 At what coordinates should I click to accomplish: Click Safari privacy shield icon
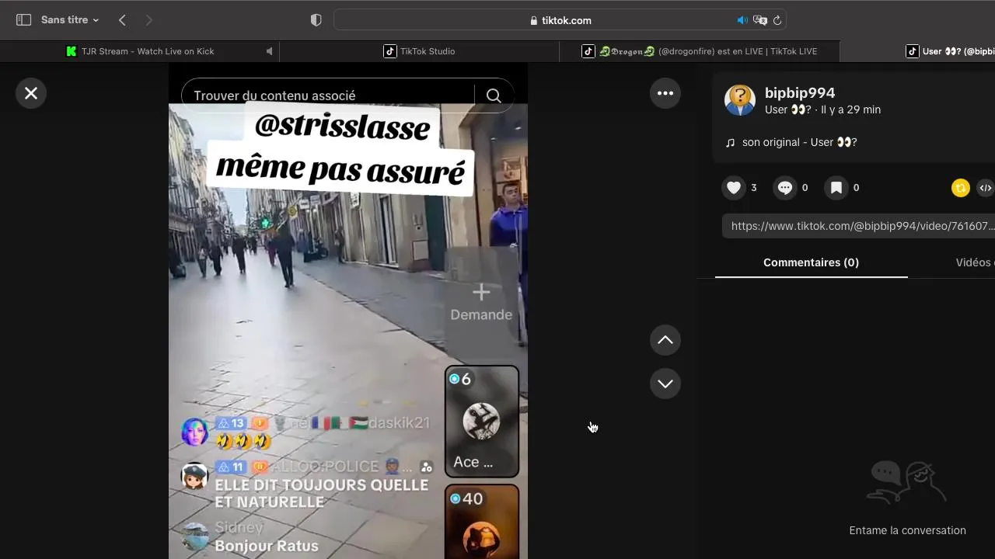316,20
